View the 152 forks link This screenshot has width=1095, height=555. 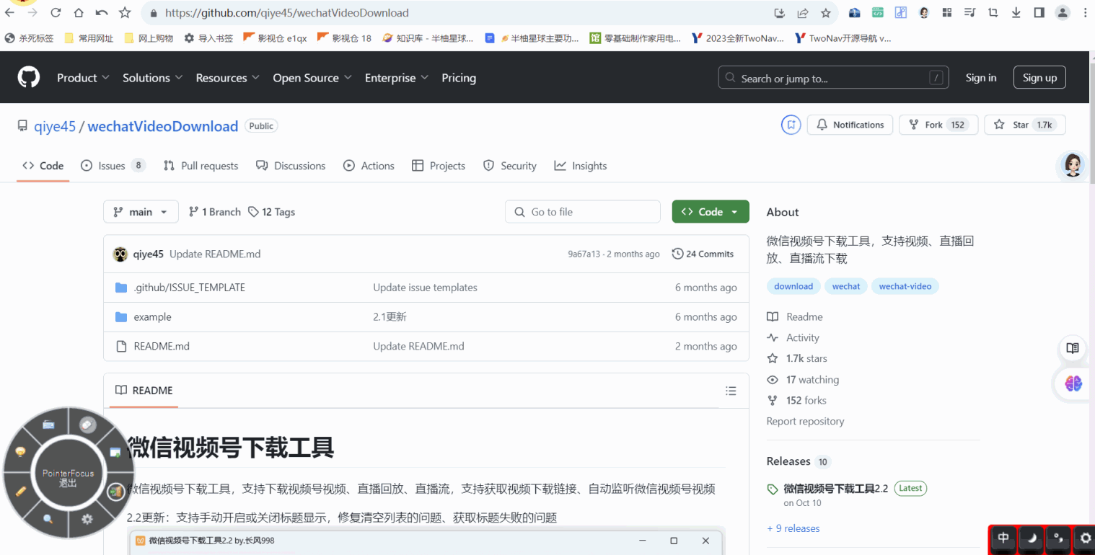[796, 400]
